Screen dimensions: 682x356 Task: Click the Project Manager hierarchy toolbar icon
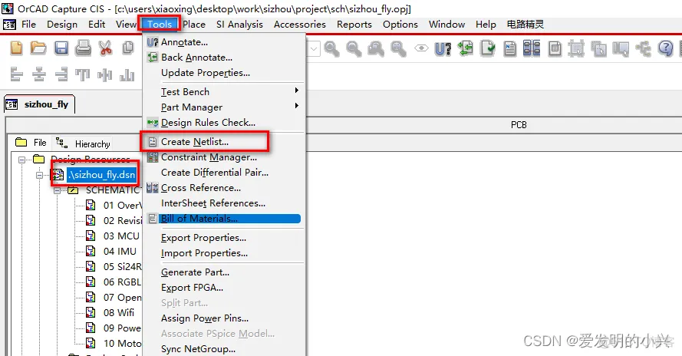[x=643, y=49]
